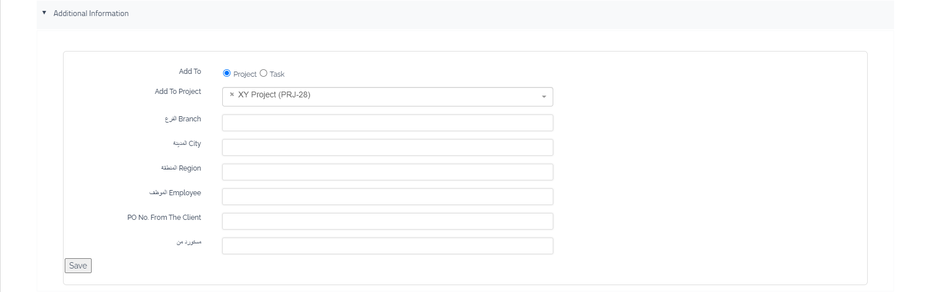Click the Additional Information header text
The image size is (929, 292).
[x=90, y=13]
